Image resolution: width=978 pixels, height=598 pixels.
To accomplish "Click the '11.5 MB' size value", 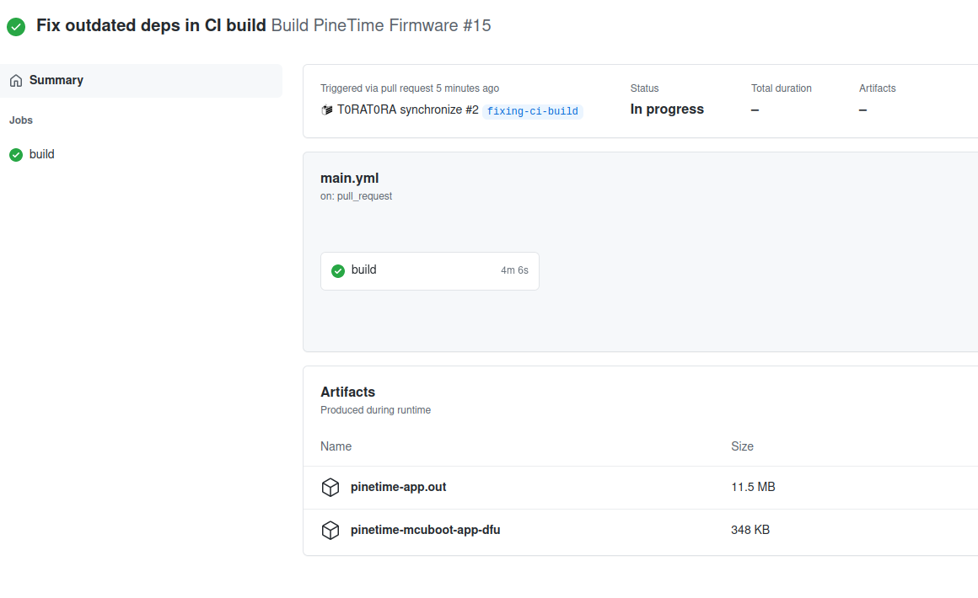I will 753,487.
